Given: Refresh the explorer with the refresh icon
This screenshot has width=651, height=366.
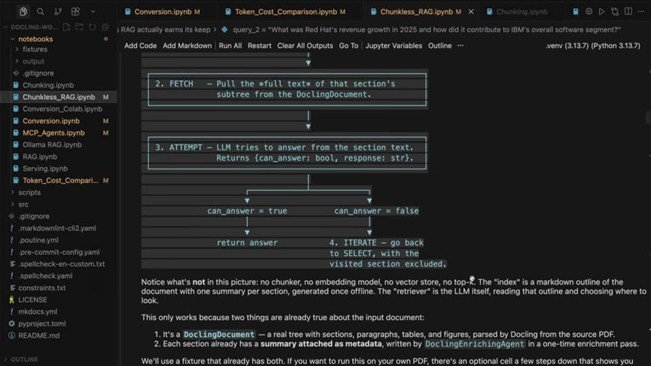Looking at the screenshot, I should 92,27.
